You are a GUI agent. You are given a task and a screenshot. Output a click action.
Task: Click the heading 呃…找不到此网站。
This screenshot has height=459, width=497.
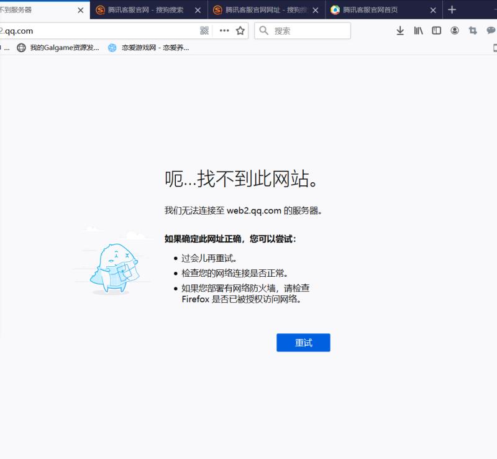[240, 178]
